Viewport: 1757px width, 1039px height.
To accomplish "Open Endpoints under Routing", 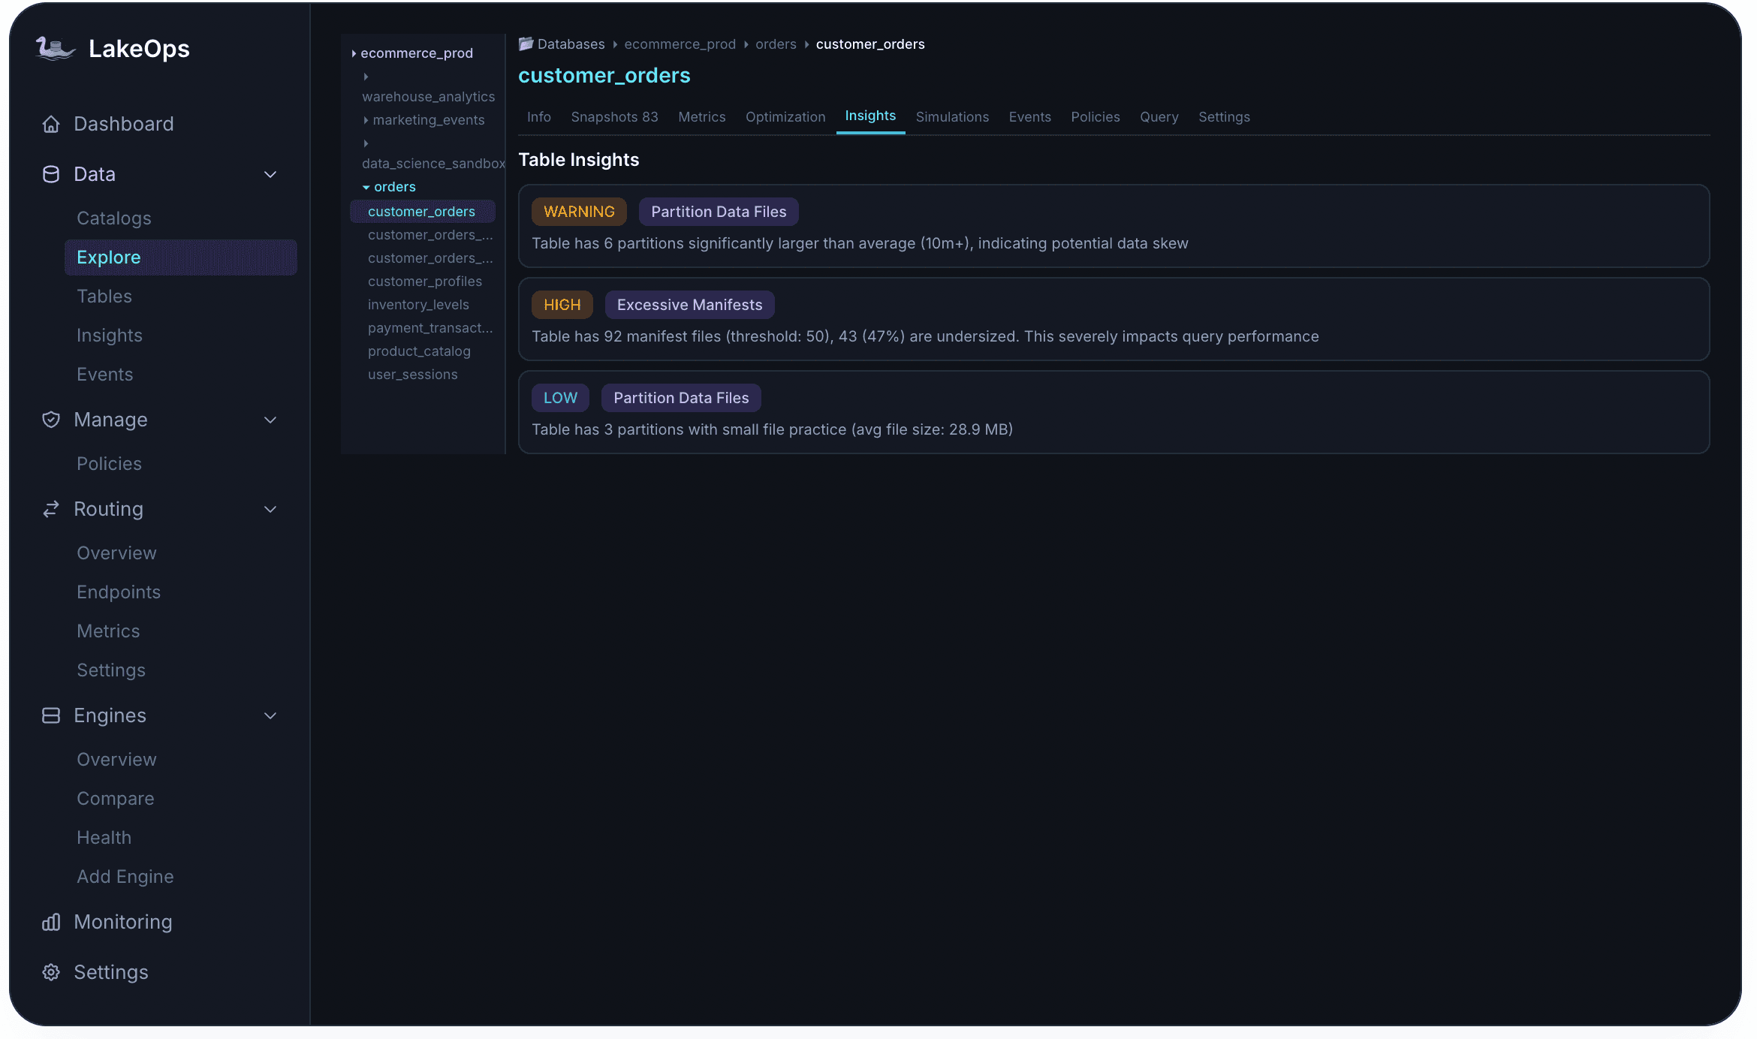I will [119, 592].
